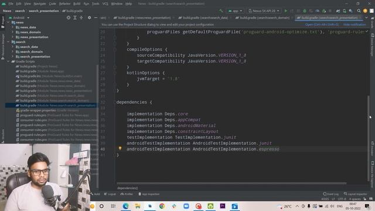375x211 pixels.
Task: Open the Project tool window side tab
Action: [x=2, y=22]
